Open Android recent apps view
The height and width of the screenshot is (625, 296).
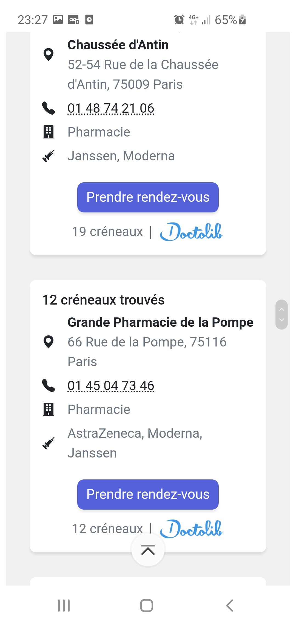click(x=64, y=606)
